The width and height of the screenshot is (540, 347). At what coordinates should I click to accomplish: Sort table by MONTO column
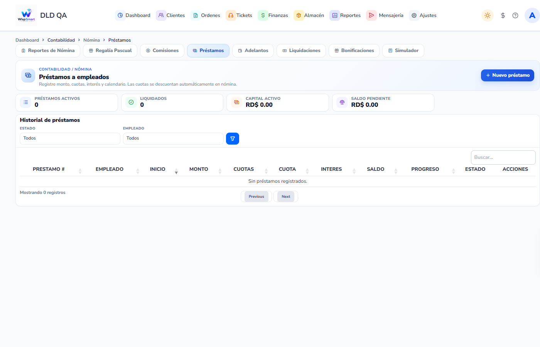click(201, 169)
